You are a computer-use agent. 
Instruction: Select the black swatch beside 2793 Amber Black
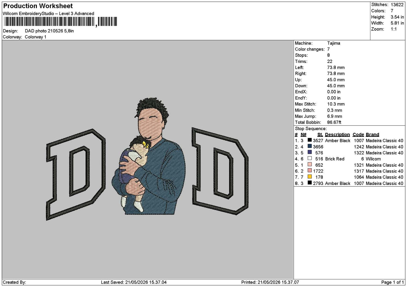[x=310, y=183]
